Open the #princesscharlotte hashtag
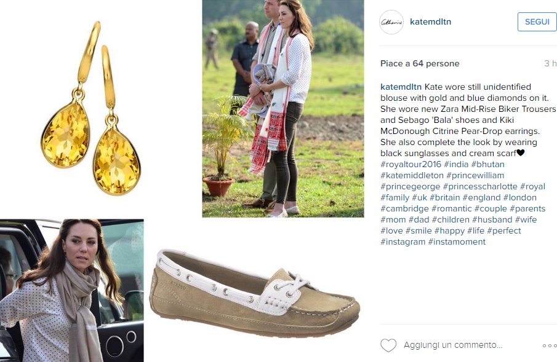Screen dimensions: 557x362 480,186
